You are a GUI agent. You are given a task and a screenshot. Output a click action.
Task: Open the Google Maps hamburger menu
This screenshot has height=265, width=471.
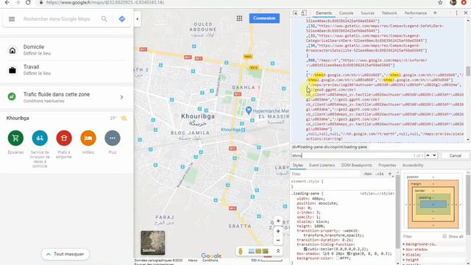point(12,19)
